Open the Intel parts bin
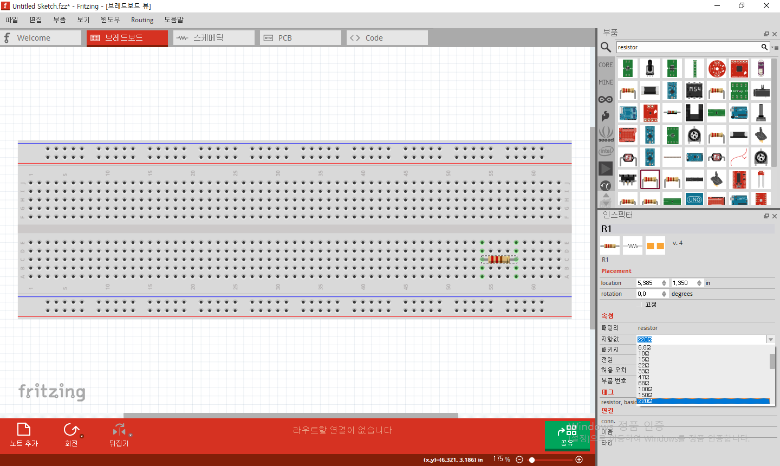 pyautogui.click(x=606, y=151)
